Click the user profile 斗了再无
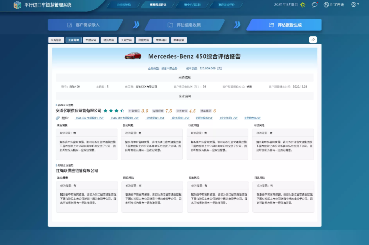 [334, 5]
